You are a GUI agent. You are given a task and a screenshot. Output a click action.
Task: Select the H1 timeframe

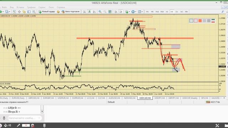click(x=167, y=12)
